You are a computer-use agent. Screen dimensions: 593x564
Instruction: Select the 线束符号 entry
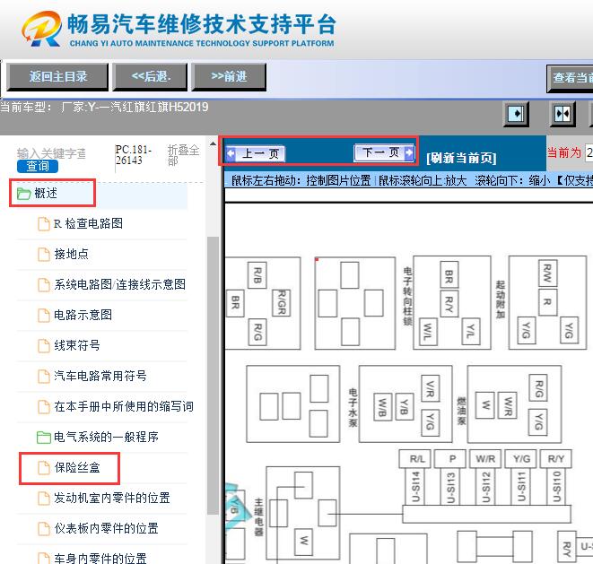[77, 345]
